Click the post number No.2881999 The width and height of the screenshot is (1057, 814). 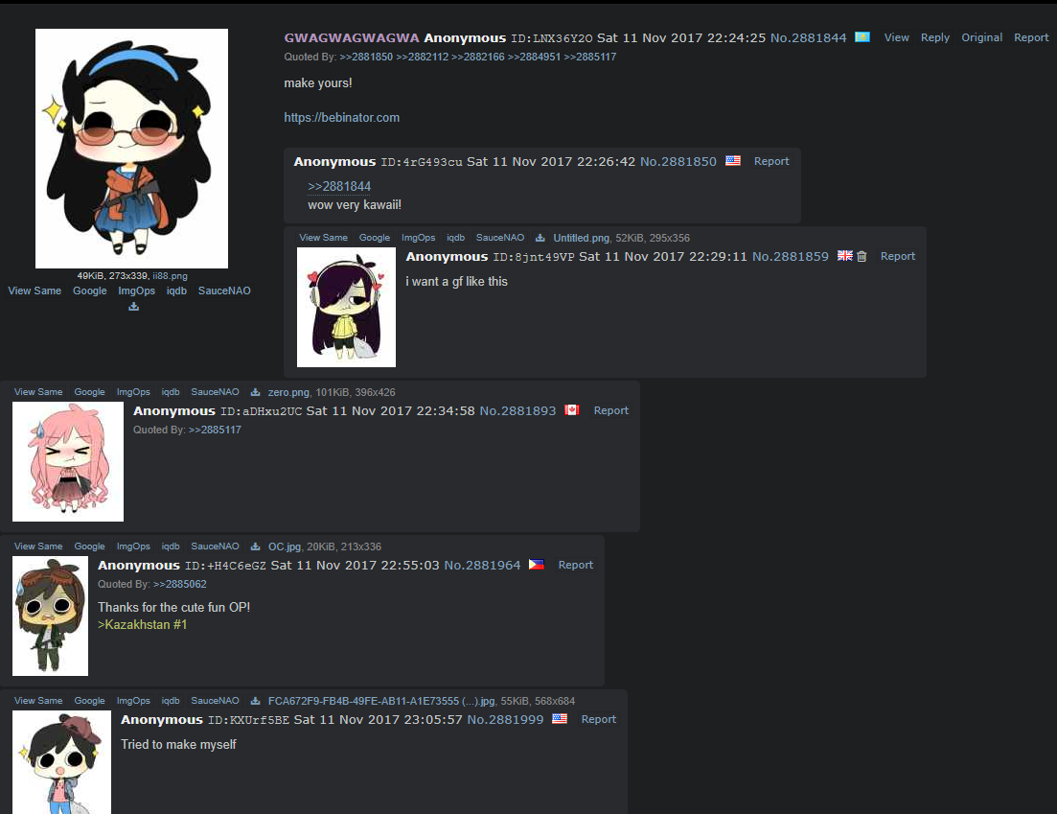[505, 720]
